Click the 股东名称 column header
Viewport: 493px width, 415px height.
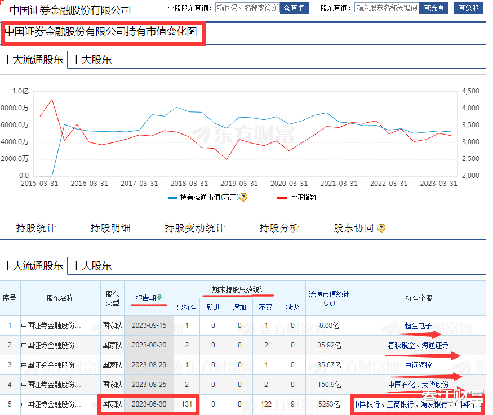click(60, 298)
